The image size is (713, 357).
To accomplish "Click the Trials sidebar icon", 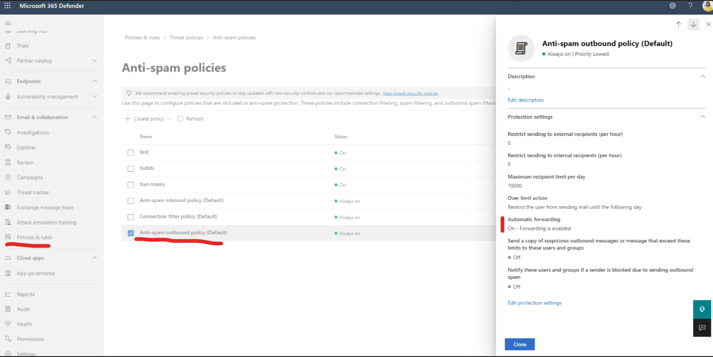I will (x=8, y=46).
